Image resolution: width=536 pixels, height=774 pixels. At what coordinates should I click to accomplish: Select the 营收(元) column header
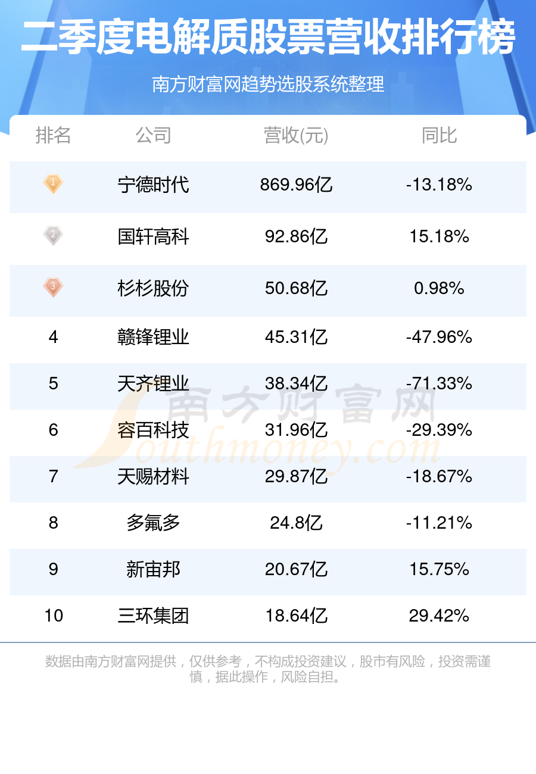coord(296,136)
